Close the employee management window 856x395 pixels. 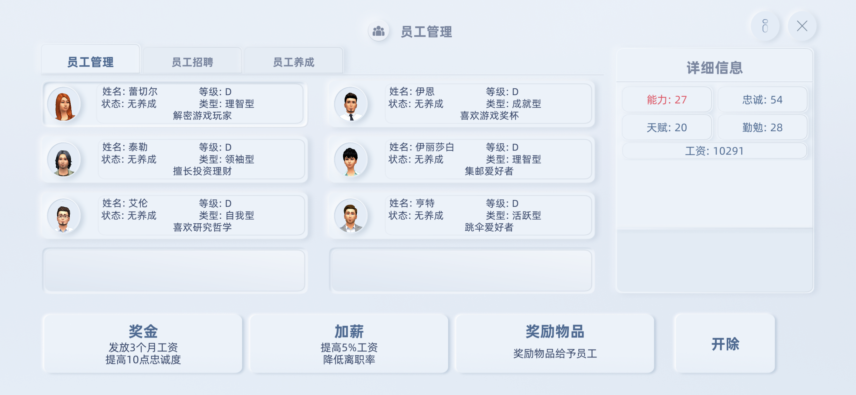tap(802, 26)
